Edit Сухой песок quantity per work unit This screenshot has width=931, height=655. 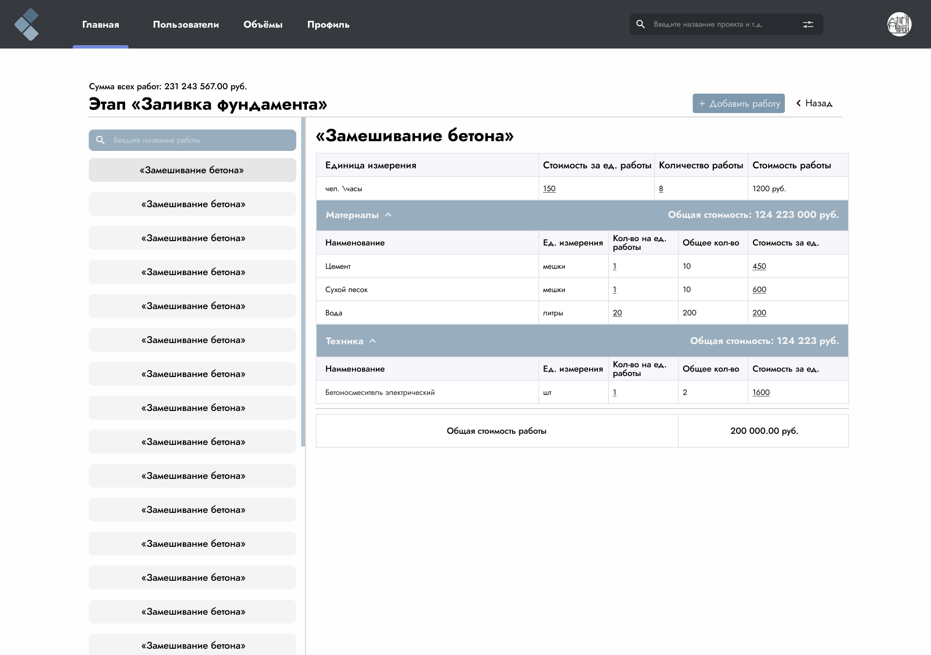click(x=614, y=290)
